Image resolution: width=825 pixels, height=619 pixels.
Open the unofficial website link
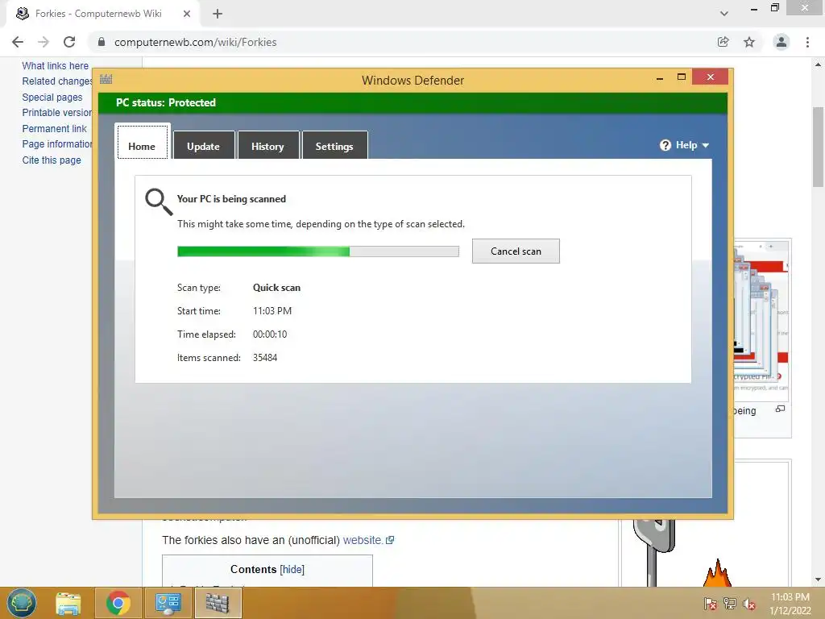(x=368, y=540)
